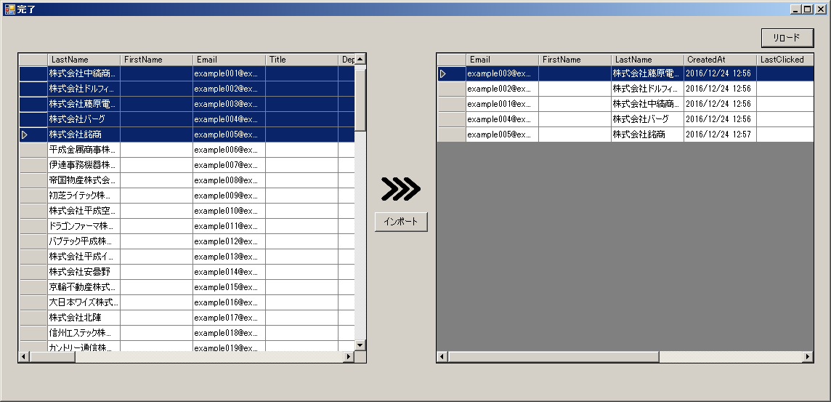Click the left grid select-all corner cell
The width and height of the screenshot is (831, 402).
(x=33, y=60)
